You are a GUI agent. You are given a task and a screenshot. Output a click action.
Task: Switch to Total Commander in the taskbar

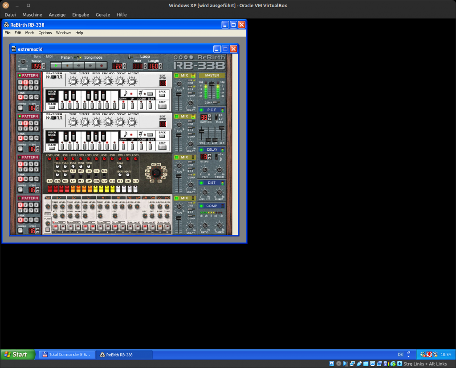click(x=66, y=355)
